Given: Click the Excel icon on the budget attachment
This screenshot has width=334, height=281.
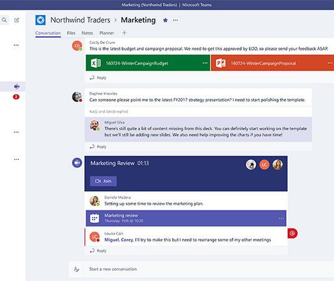Looking at the screenshot, I should click(96, 63).
